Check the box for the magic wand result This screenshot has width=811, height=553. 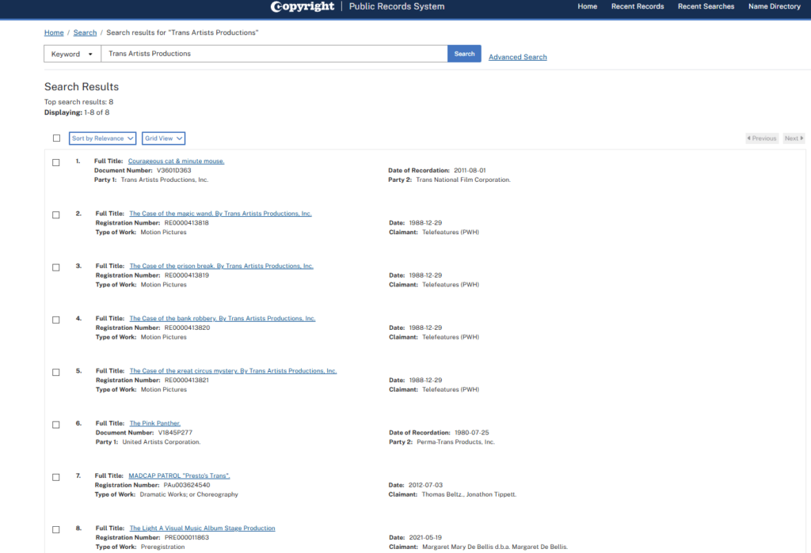pyautogui.click(x=56, y=215)
